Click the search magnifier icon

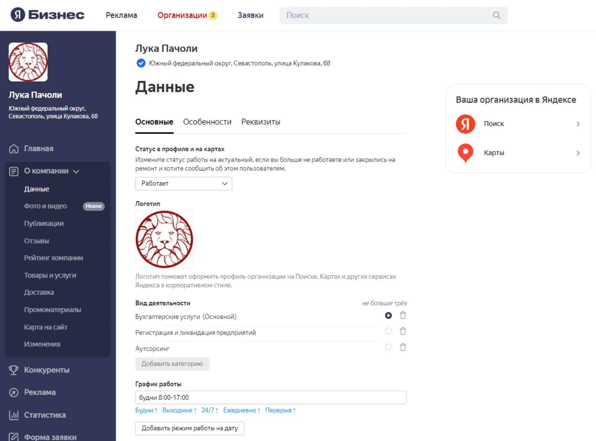[497, 15]
